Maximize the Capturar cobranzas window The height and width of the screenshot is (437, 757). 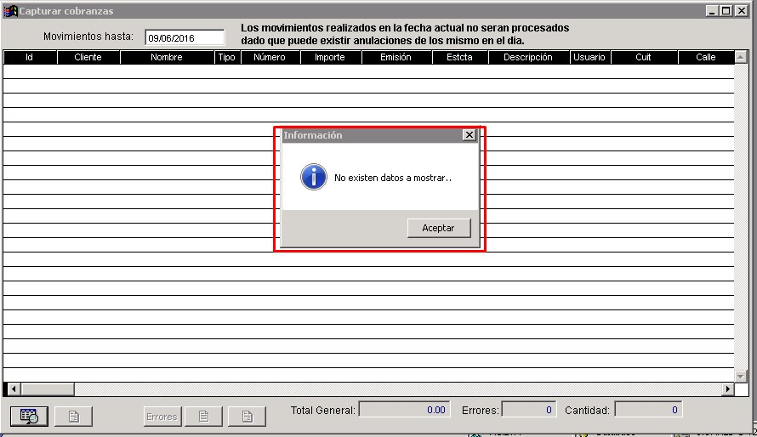(726, 10)
